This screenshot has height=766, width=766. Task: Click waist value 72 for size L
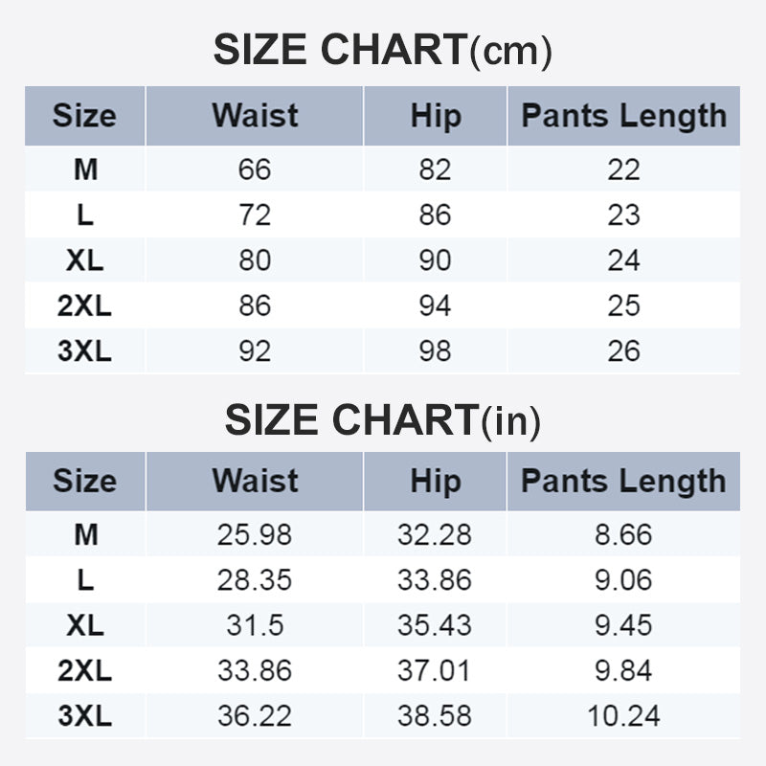click(x=255, y=215)
